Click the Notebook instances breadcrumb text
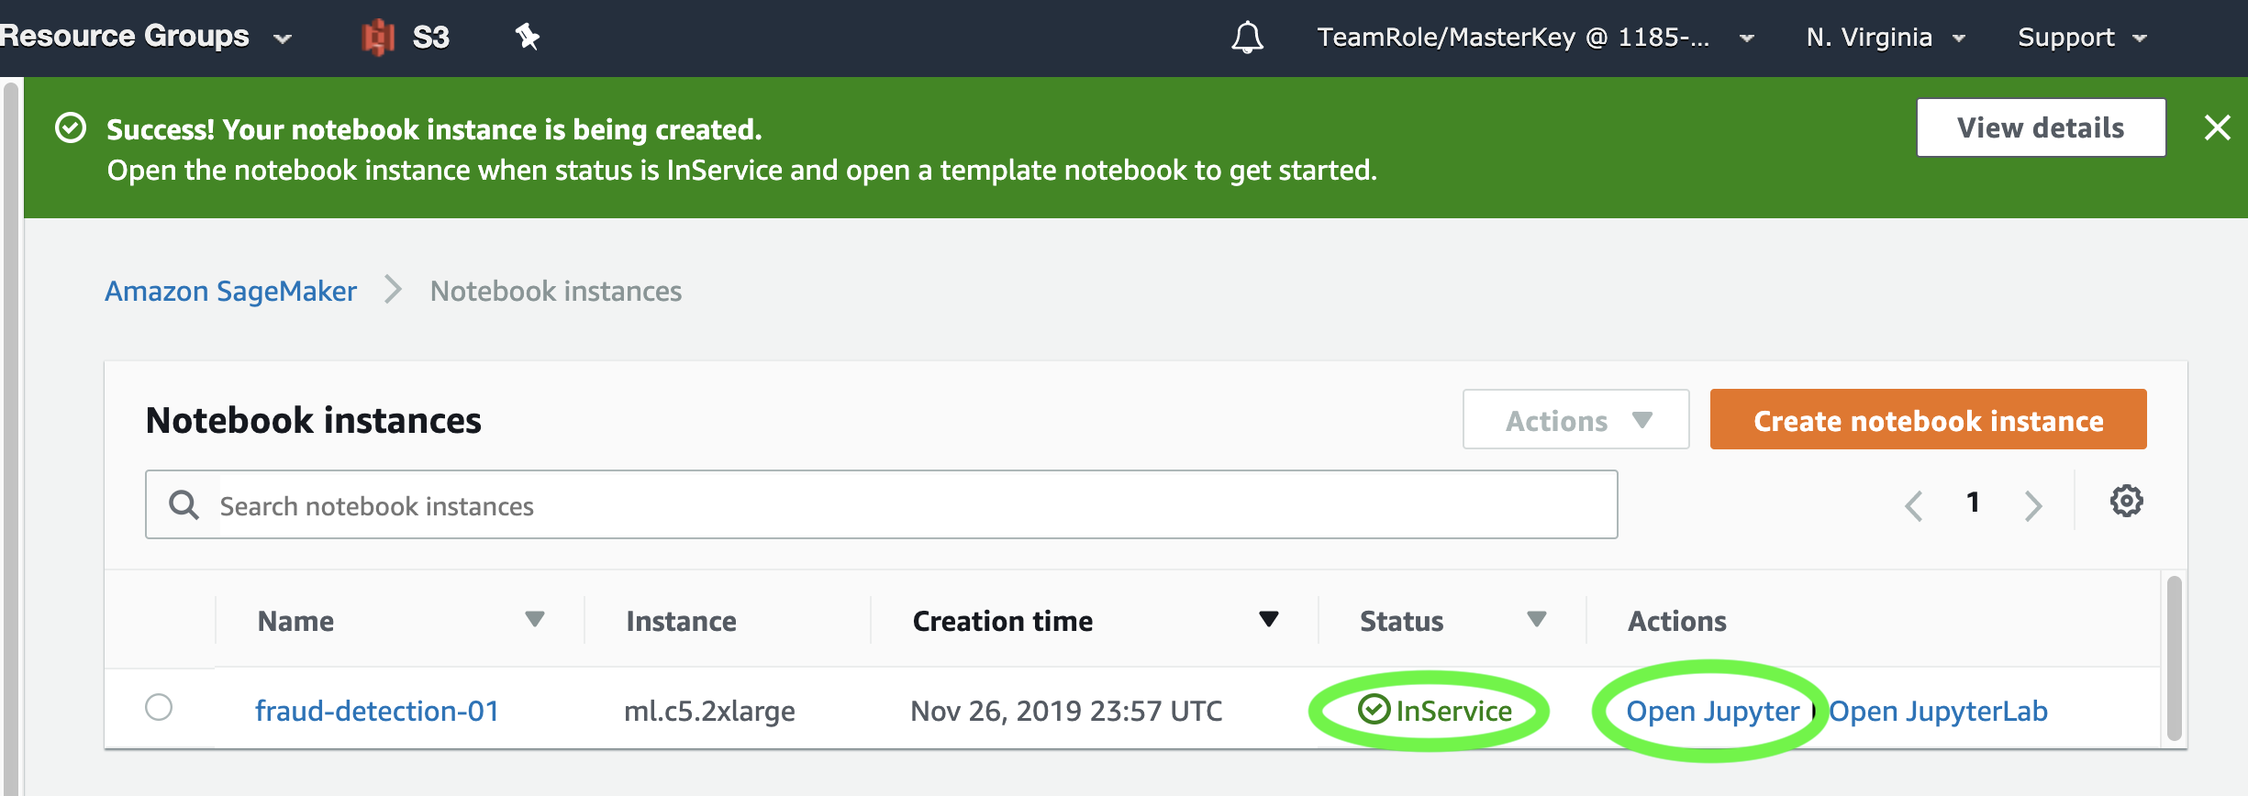The image size is (2248, 796). (556, 291)
